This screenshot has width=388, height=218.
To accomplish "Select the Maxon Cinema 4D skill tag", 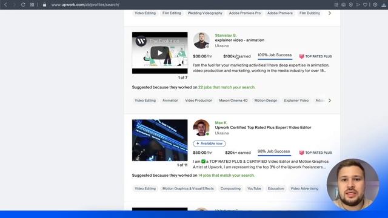I will pos(233,101).
